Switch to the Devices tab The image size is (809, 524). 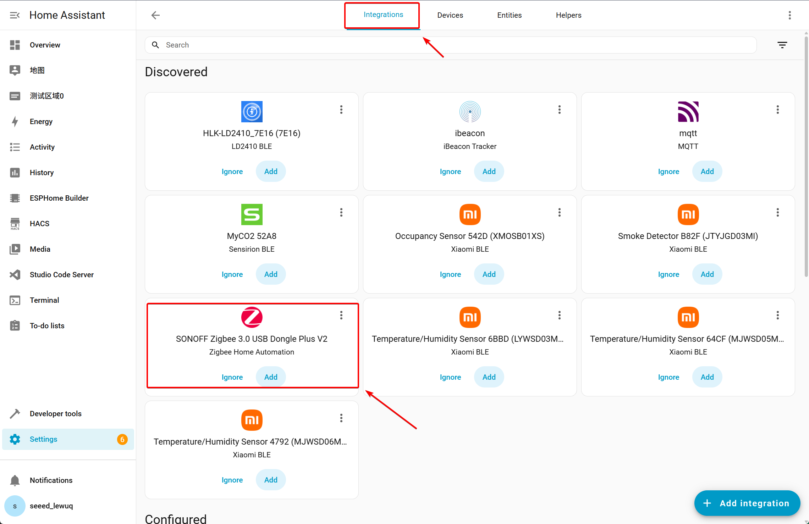[x=450, y=15]
